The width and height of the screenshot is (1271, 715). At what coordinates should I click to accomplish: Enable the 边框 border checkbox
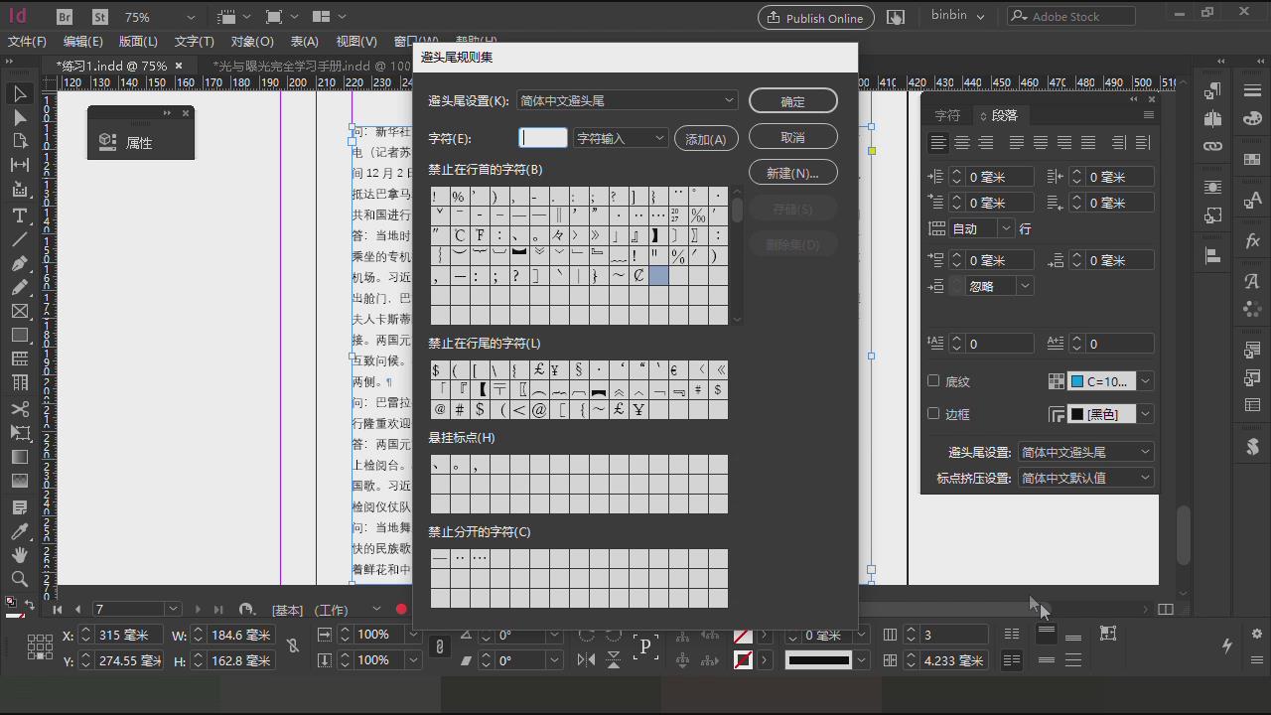click(933, 414)
